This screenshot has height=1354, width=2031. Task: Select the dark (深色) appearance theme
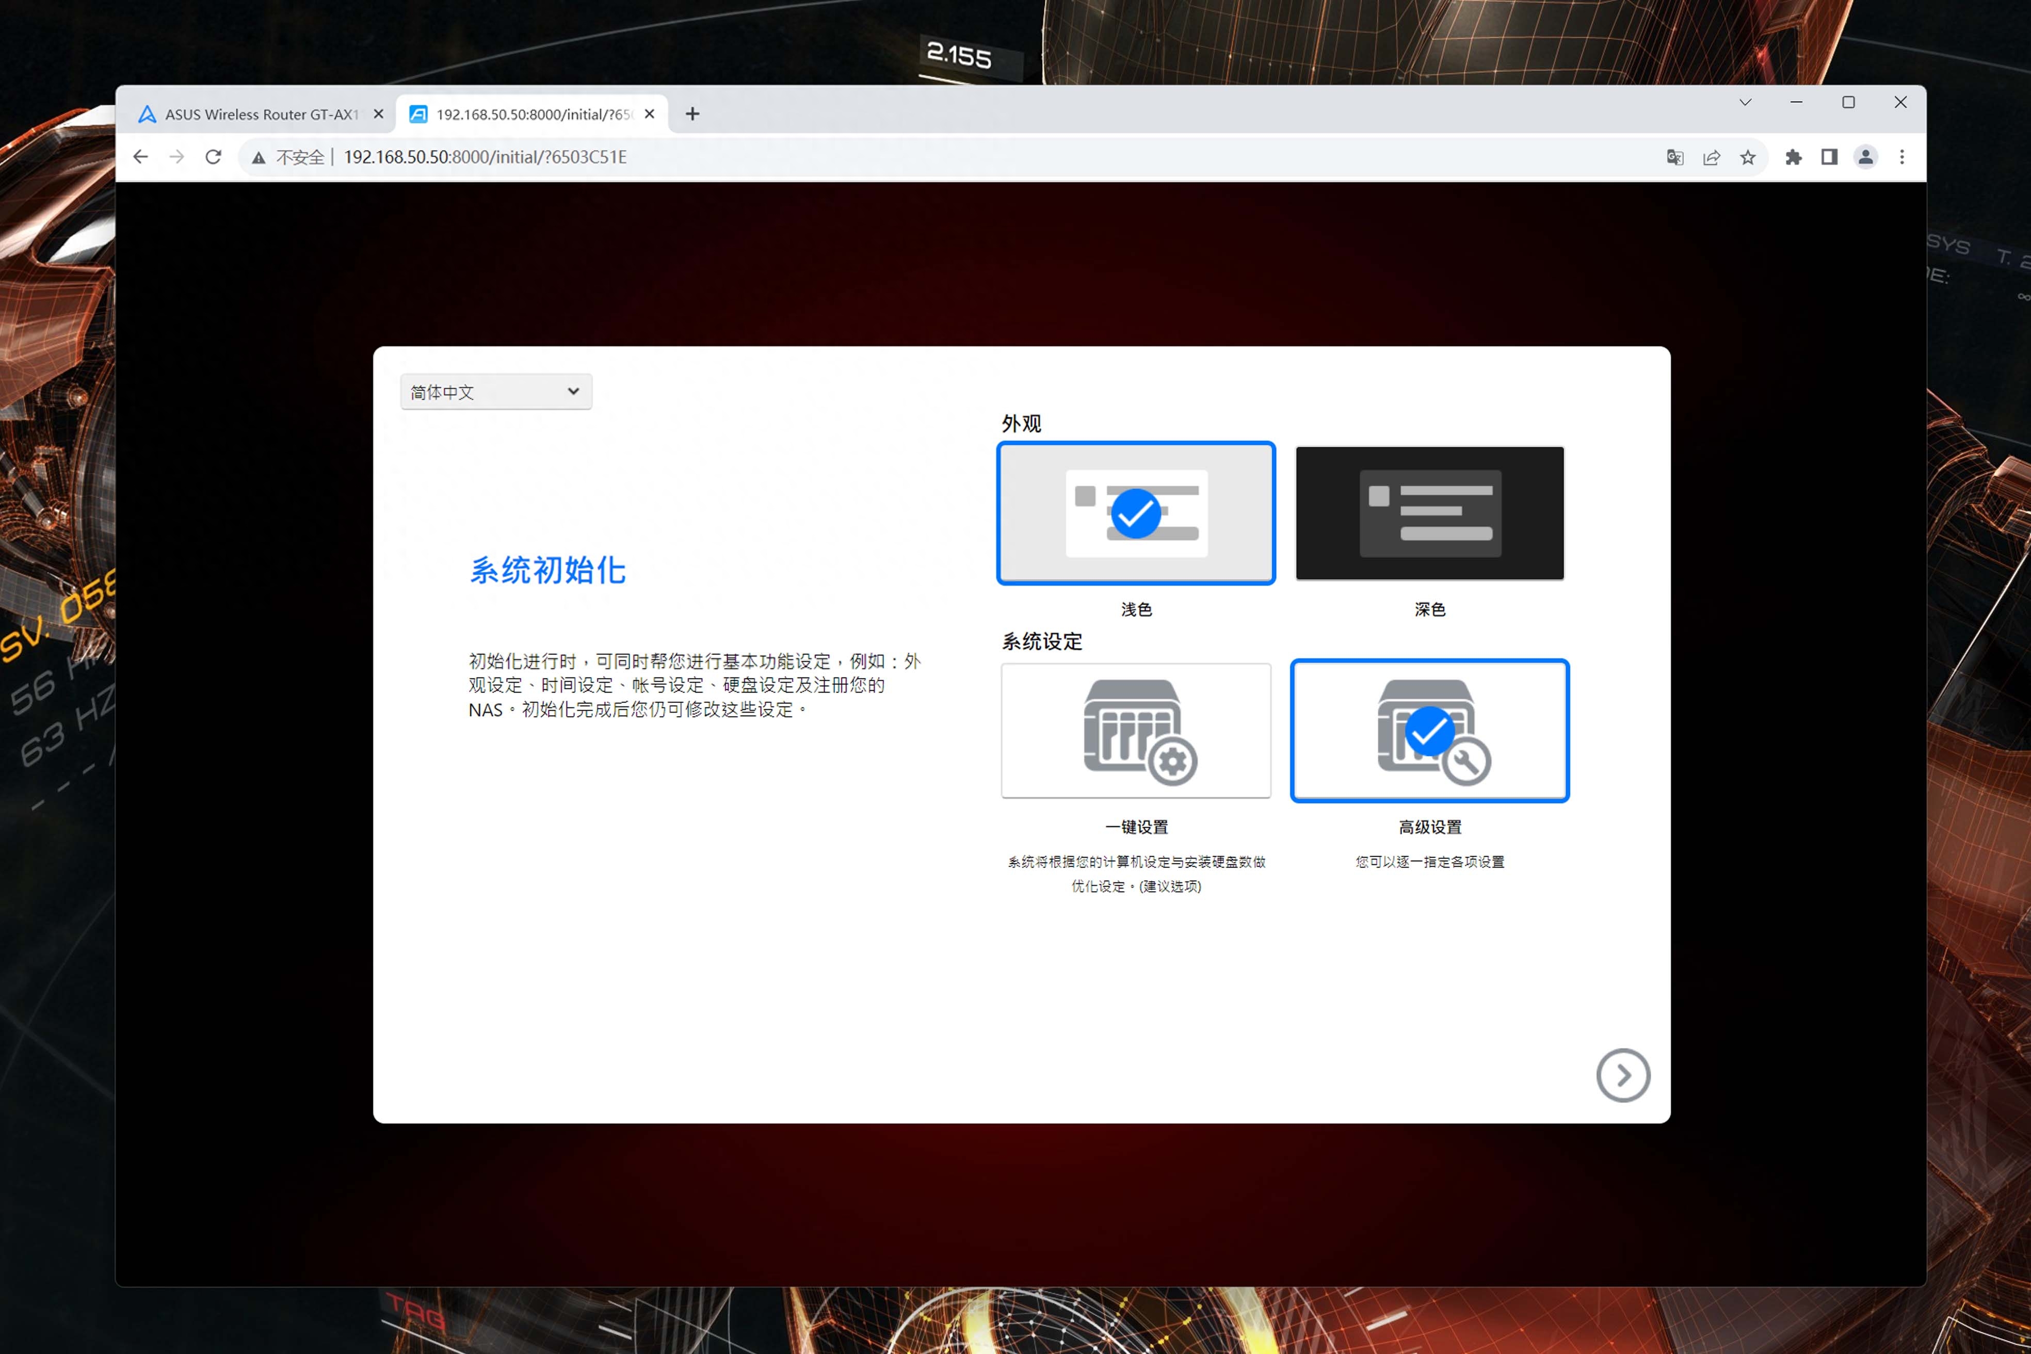pyautogui.click(x=1429, y=513)
